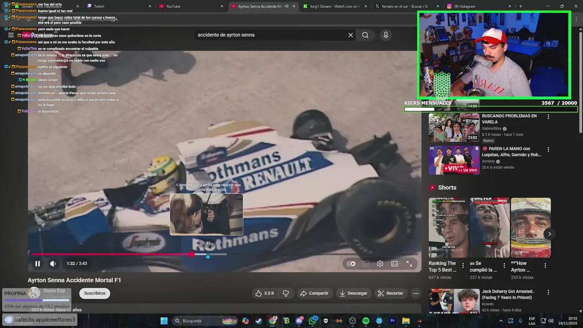
Task: Open the more actions ellipsis under the video
Action: click(415, 293)
